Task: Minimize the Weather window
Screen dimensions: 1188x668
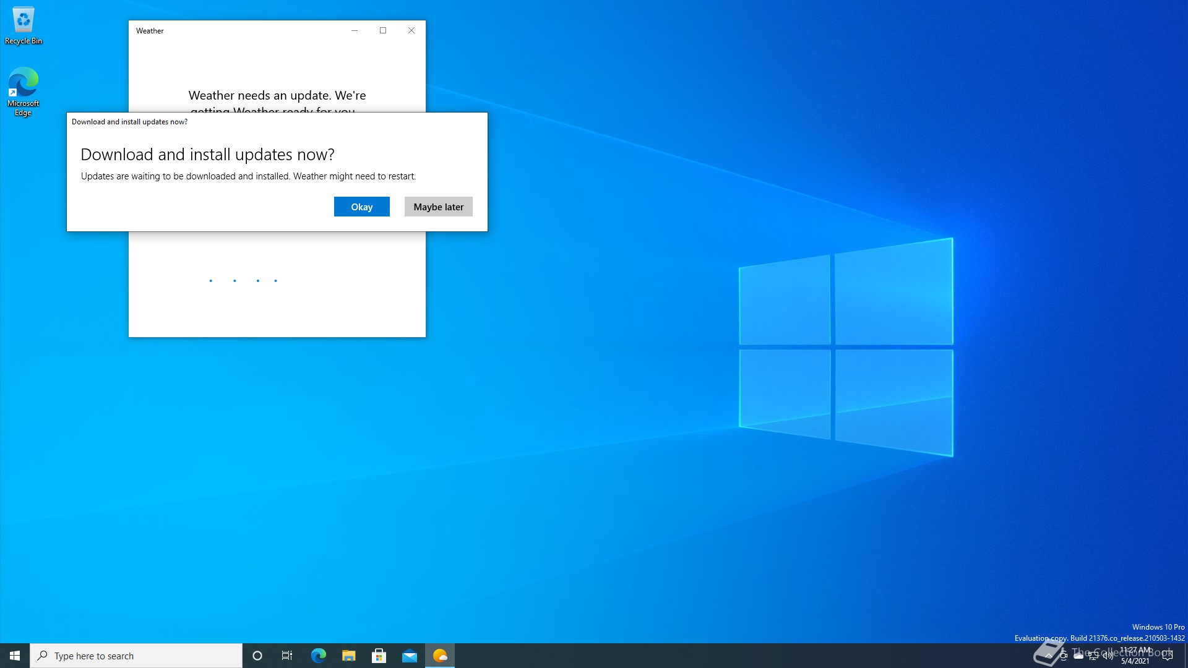Action: pos(355,30)
